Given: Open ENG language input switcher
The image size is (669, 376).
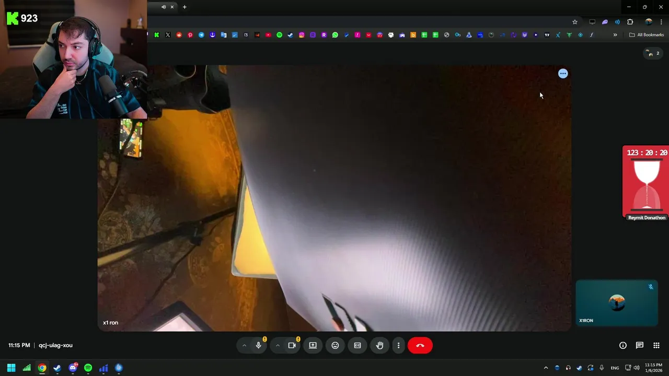Looking at the screenshot, I should coord(615,368).
